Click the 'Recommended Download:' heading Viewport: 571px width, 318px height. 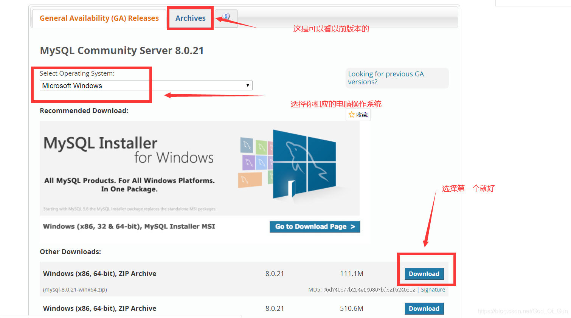(84, 111)
